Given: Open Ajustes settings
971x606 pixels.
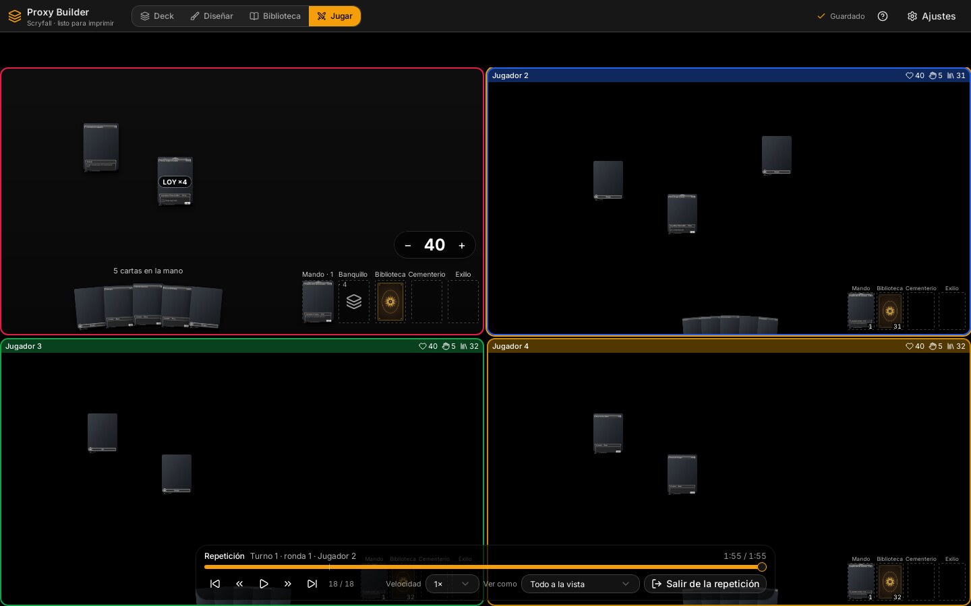Looking at the screenshot, I should coord(931,16).
